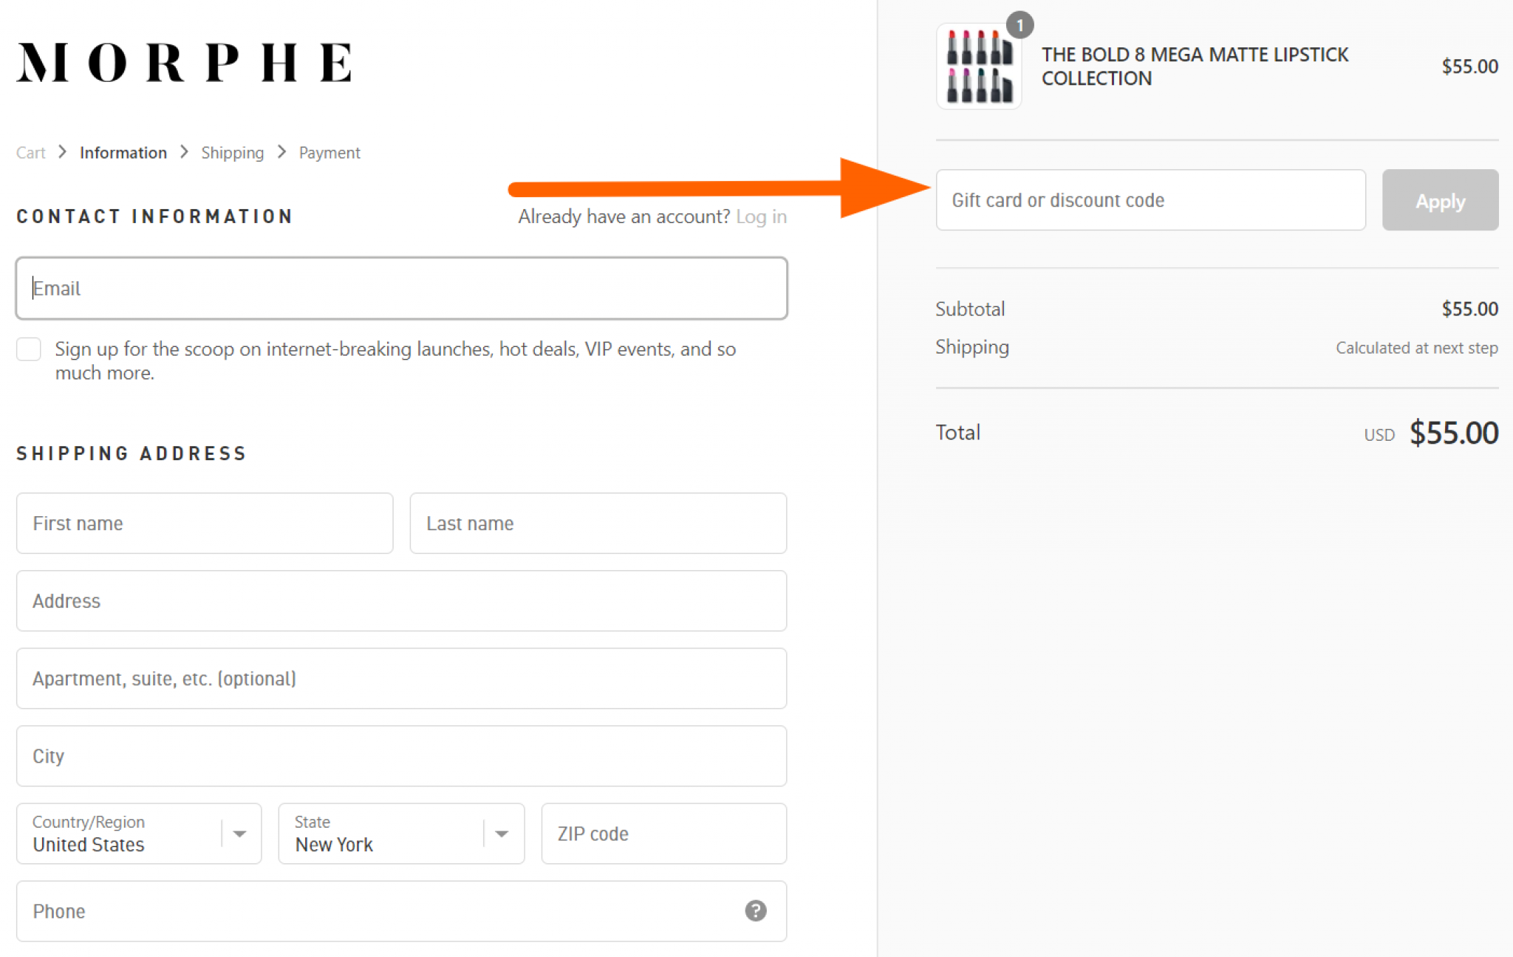Apply the discount code

[x=1440, y=200]
